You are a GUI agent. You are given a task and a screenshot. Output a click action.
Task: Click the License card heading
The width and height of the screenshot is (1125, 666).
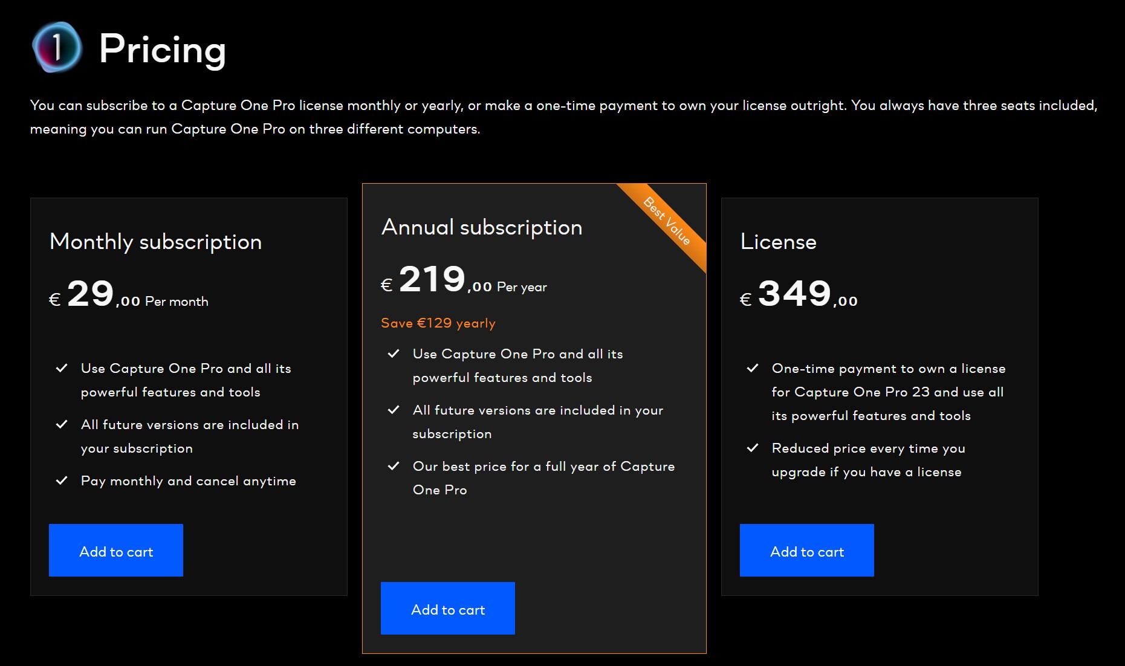click(779, 242)
